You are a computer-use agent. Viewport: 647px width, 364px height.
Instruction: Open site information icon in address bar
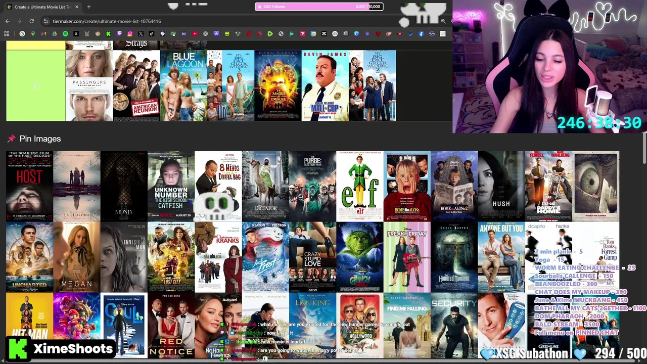(46, 21)
